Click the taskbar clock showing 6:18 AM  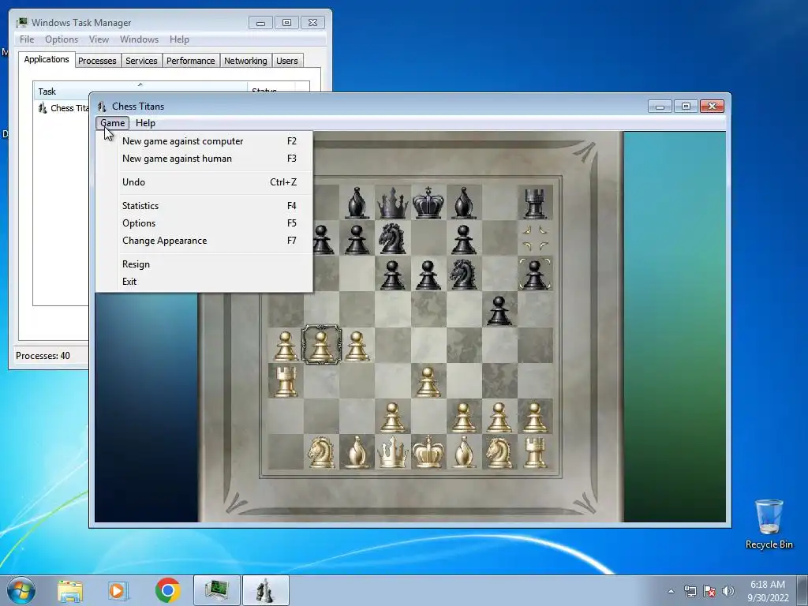click(x=768, y=590)
